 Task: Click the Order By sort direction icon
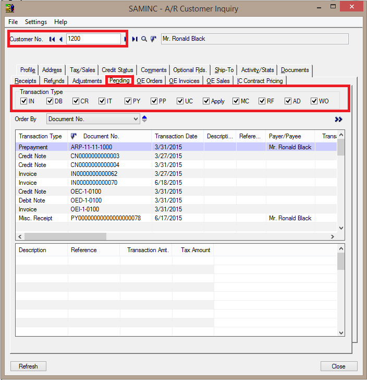click(x=144, y=119)
